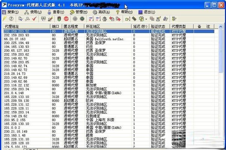Image resolution: width=226 pixels, height=150 pixels.
Task: Open the 使用(U) menu
Action: click(33, 12)
